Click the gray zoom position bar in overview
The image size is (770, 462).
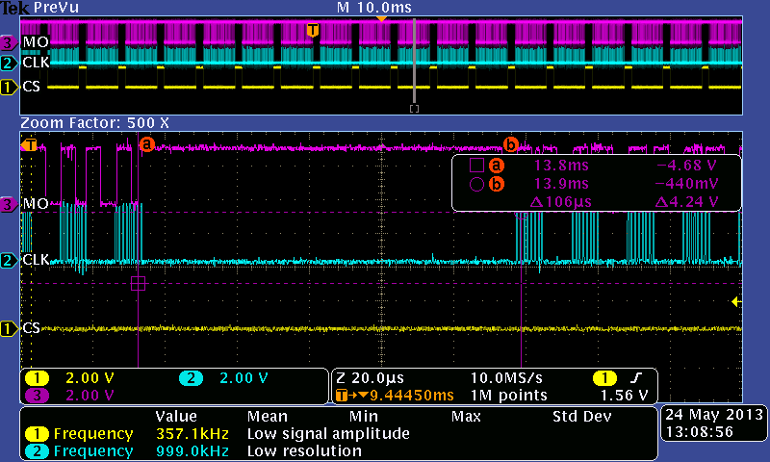[415, 61]
